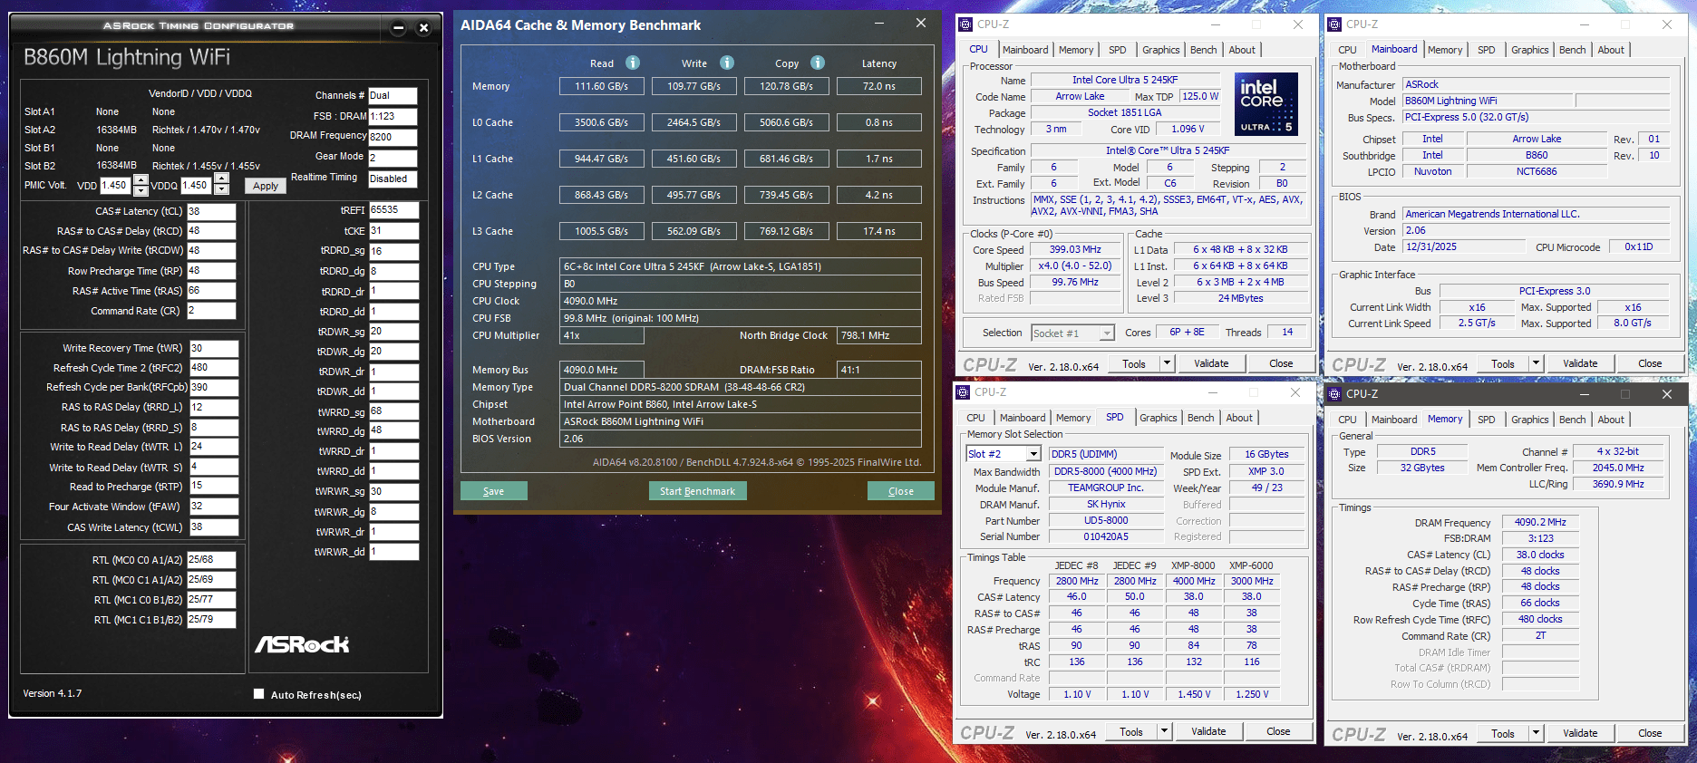
Task: Click the info icon next to Copy
Action: (x=818, y=63)
